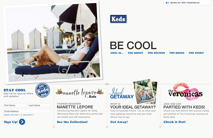This screenshot has height=138, width=213.
Task: Focus the Email Address field
Action: [x=27, y=111]
